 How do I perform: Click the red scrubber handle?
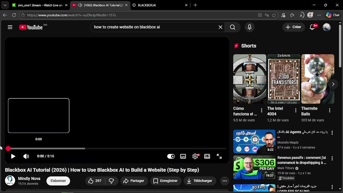8,149
